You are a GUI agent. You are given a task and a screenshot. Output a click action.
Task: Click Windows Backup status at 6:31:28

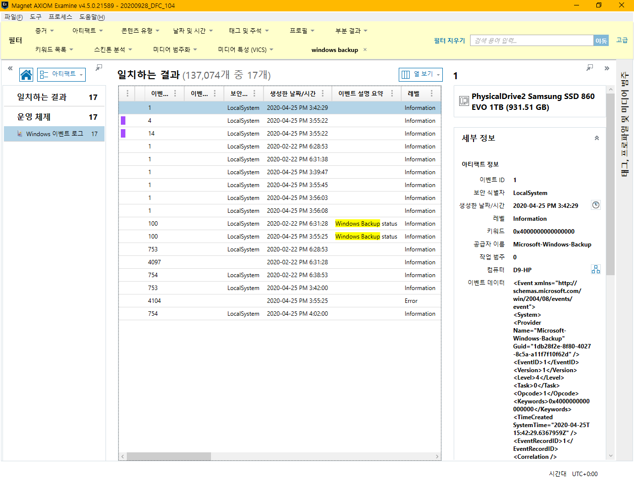[x=366, y=224]
